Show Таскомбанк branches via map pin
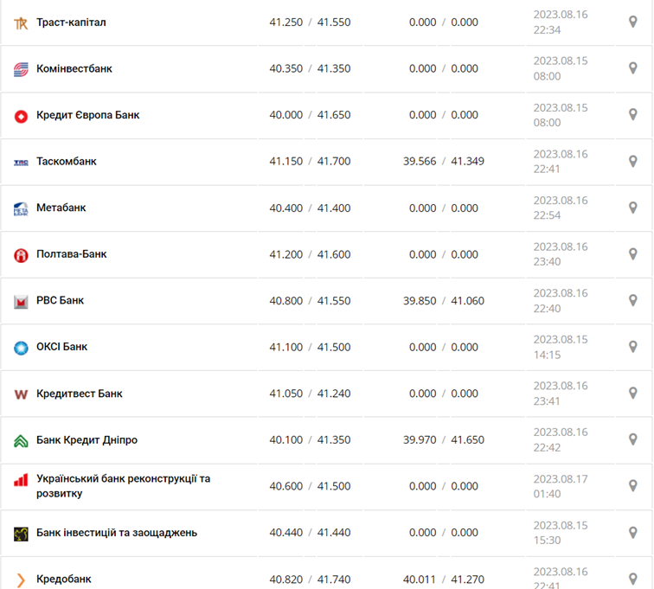This screenshot has width=654, height=589. tap(632, 162)
